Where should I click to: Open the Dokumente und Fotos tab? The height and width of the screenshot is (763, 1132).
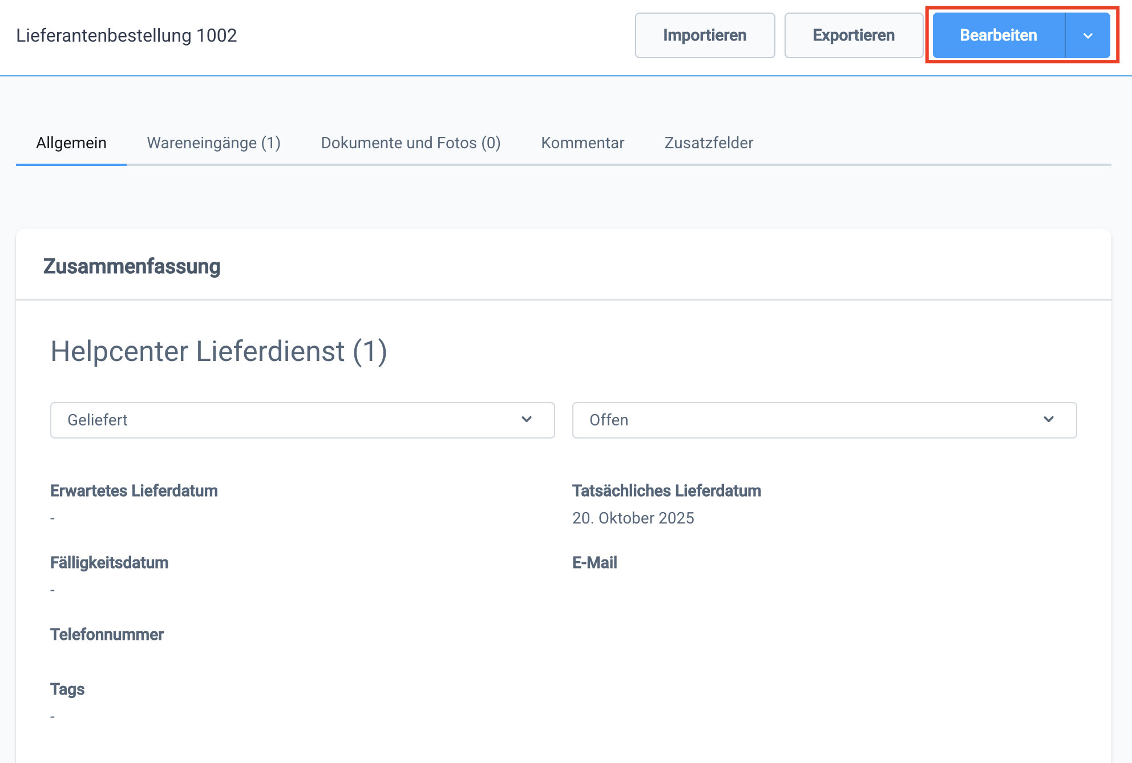click(411, 143)
